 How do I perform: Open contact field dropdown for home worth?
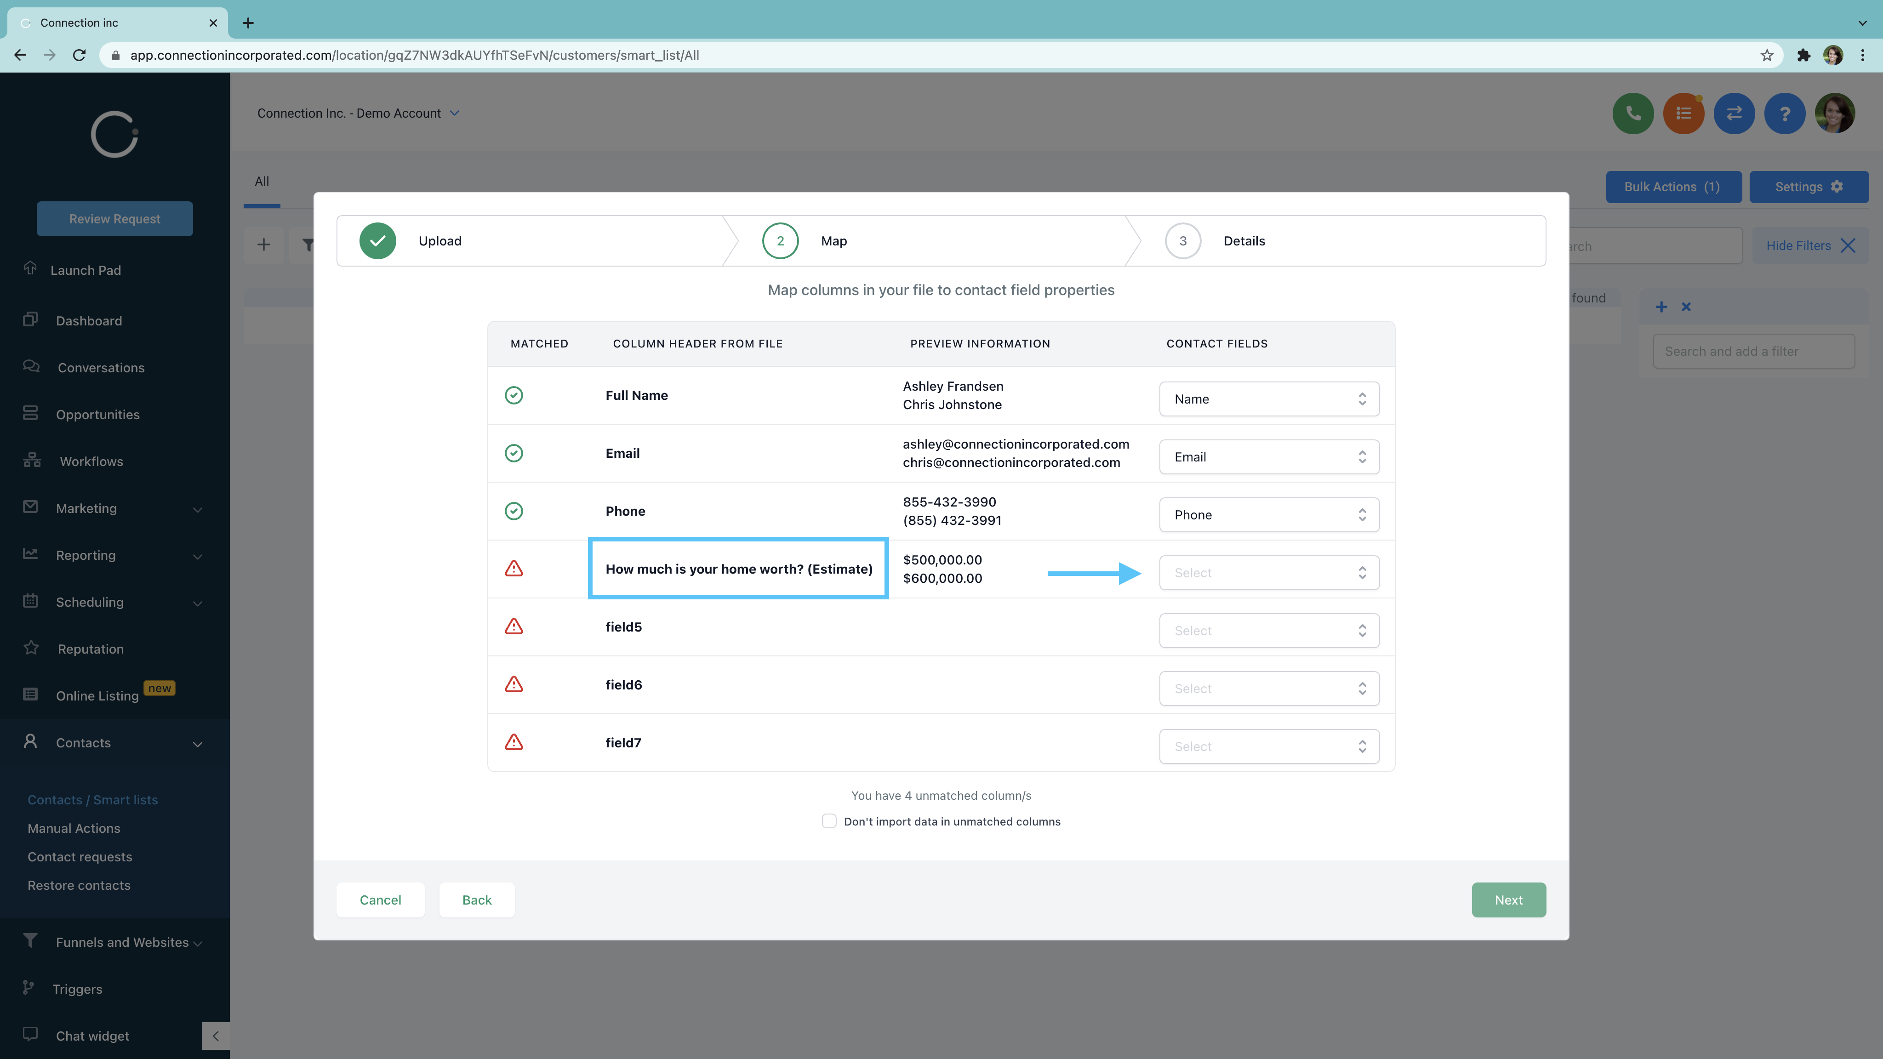[x=1268, y=572]
